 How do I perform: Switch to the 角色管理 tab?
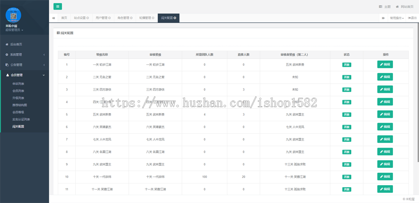[x=123, y=18]
